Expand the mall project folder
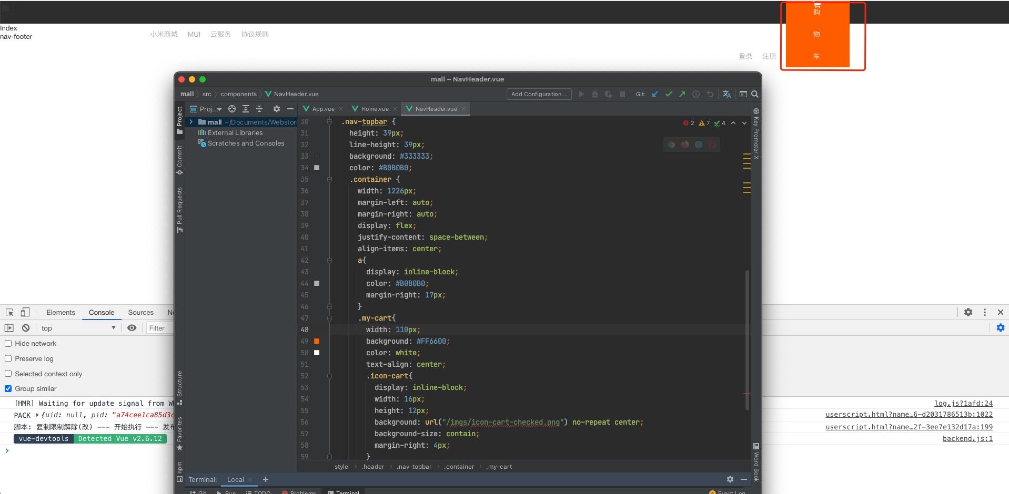Image resolution: width=1009 pixels, height=494 pixels. point(191,122)
